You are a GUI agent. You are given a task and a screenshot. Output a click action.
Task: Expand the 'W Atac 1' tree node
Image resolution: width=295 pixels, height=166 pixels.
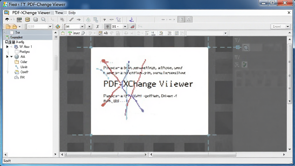pyautogui.click(x=7, y=47)
